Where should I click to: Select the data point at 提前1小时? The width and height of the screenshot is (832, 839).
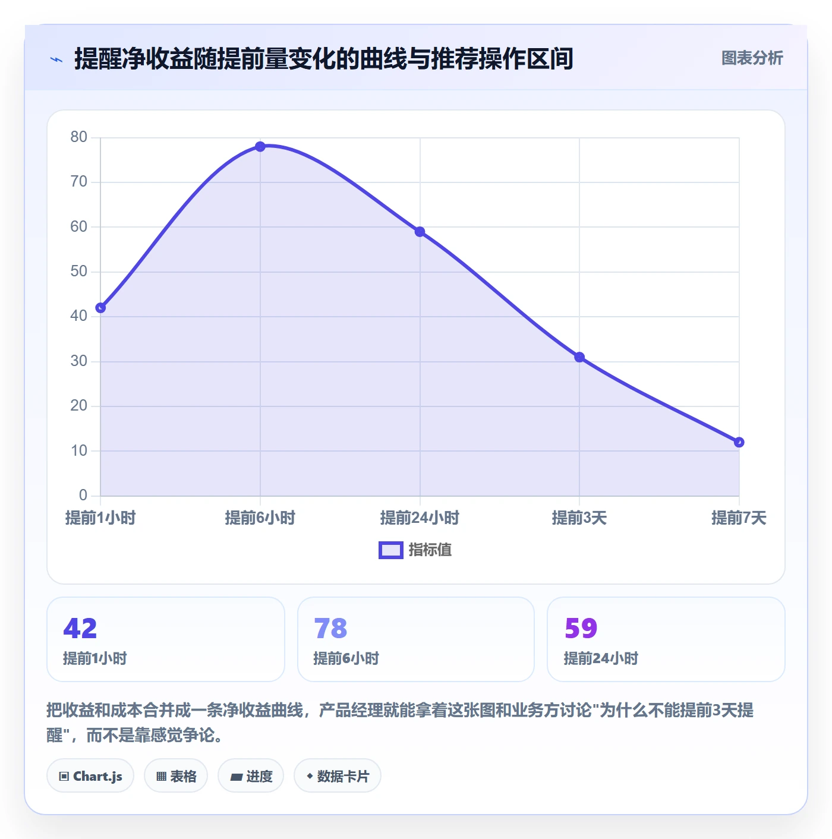point(100,308)
